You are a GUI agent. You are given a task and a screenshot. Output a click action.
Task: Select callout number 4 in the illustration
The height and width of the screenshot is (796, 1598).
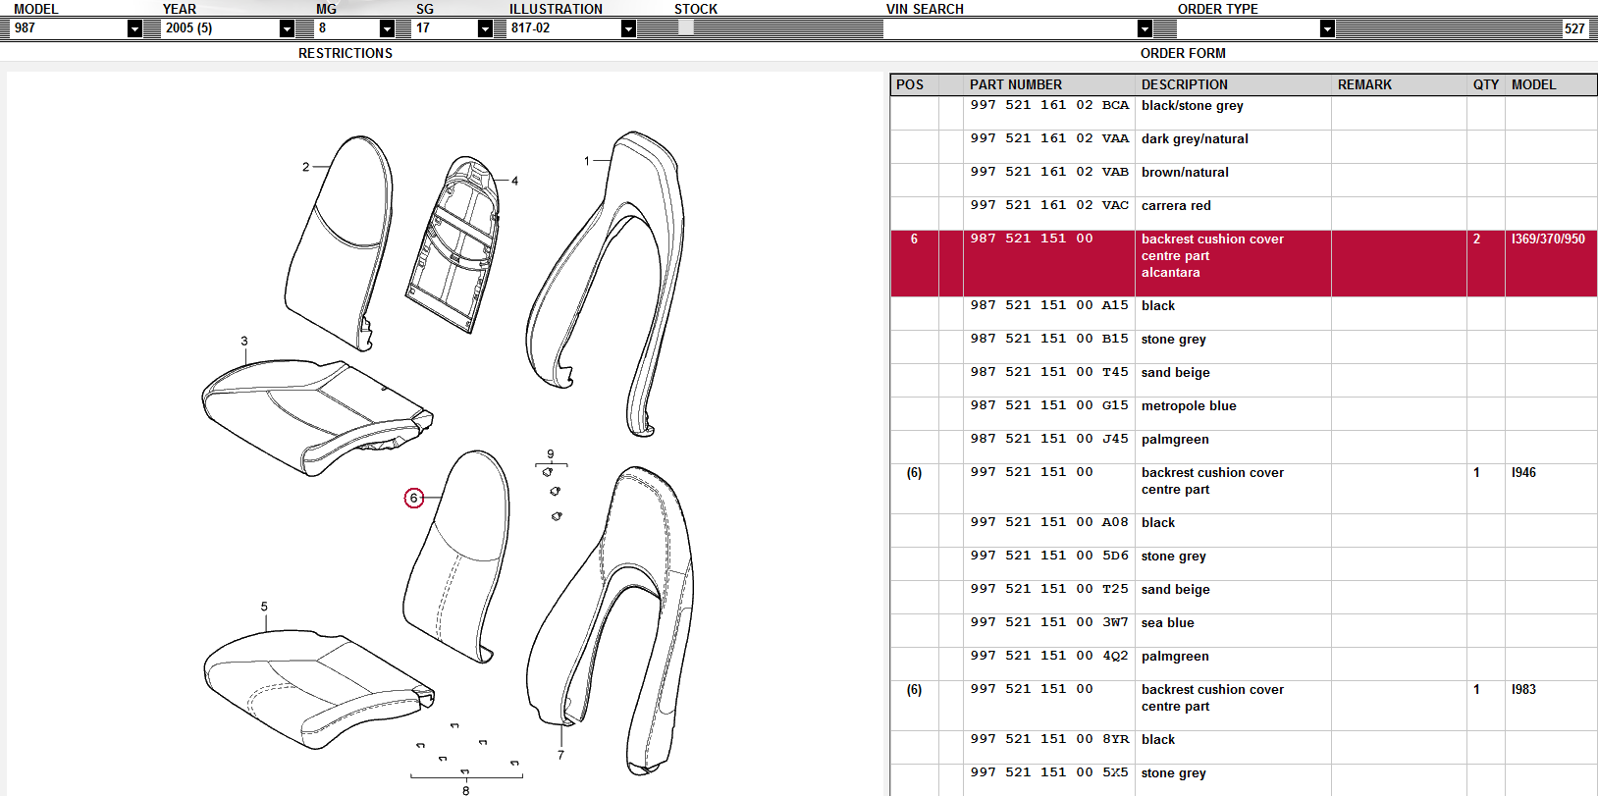point(514,181)
